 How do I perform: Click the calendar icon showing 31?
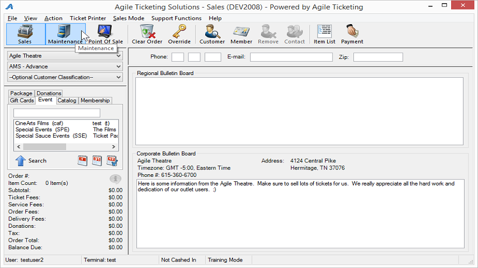tap(97, 160)
